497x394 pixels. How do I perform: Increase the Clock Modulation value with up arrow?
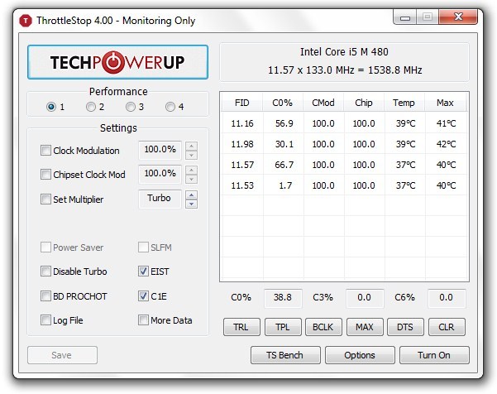[192, 146]
